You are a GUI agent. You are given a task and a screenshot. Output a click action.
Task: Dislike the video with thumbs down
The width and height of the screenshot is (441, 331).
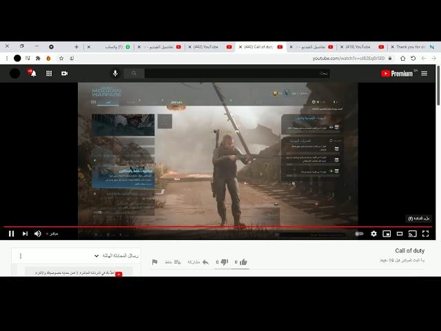pos(224,262)
